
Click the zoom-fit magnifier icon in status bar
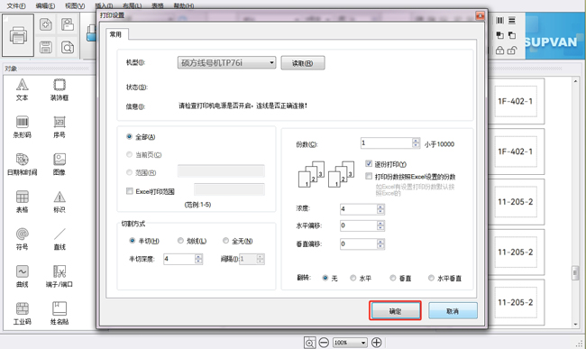click(309, 343)
